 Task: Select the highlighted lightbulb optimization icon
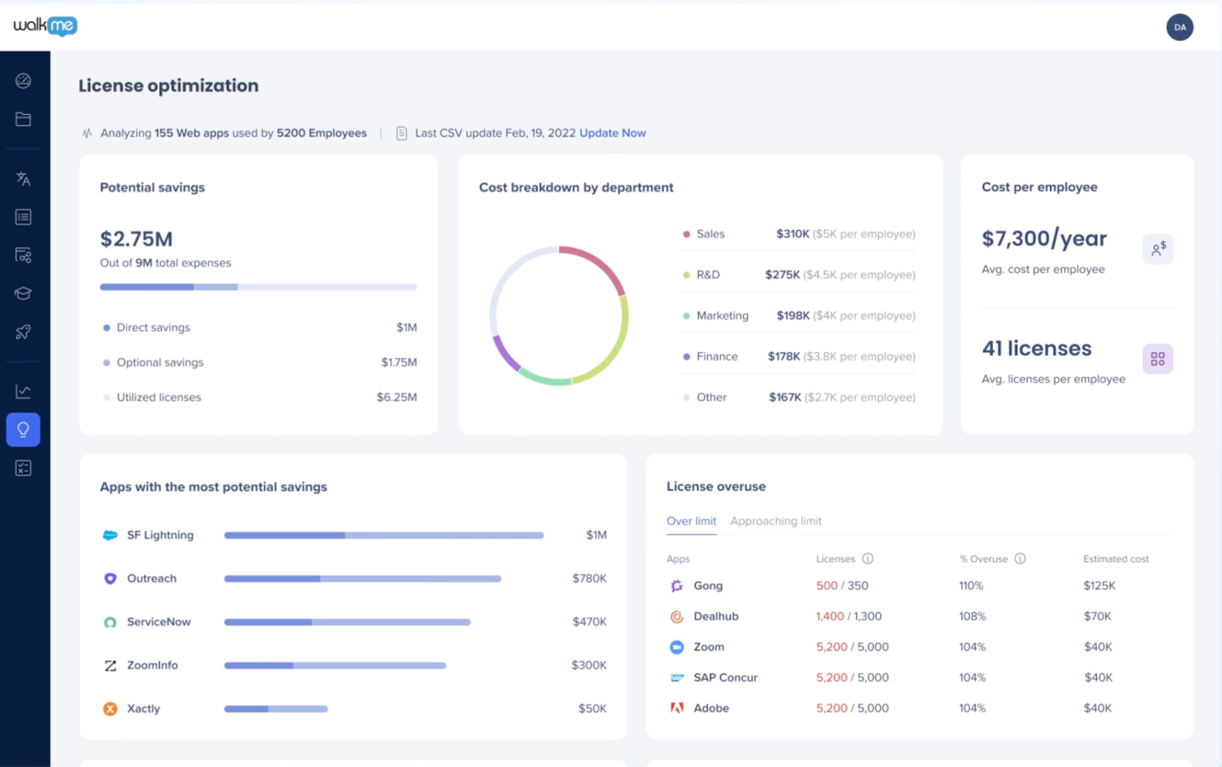(x=23, y=429)
